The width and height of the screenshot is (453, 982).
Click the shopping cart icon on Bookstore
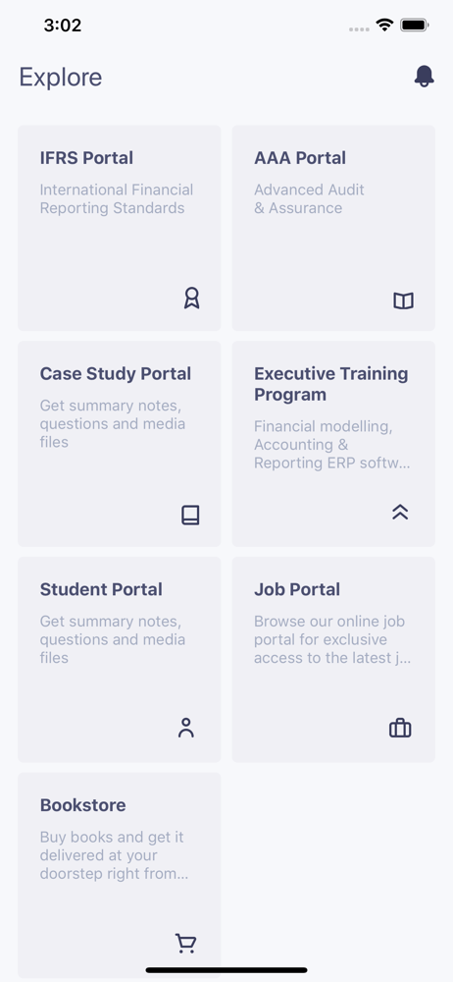(x=186, y=943)
